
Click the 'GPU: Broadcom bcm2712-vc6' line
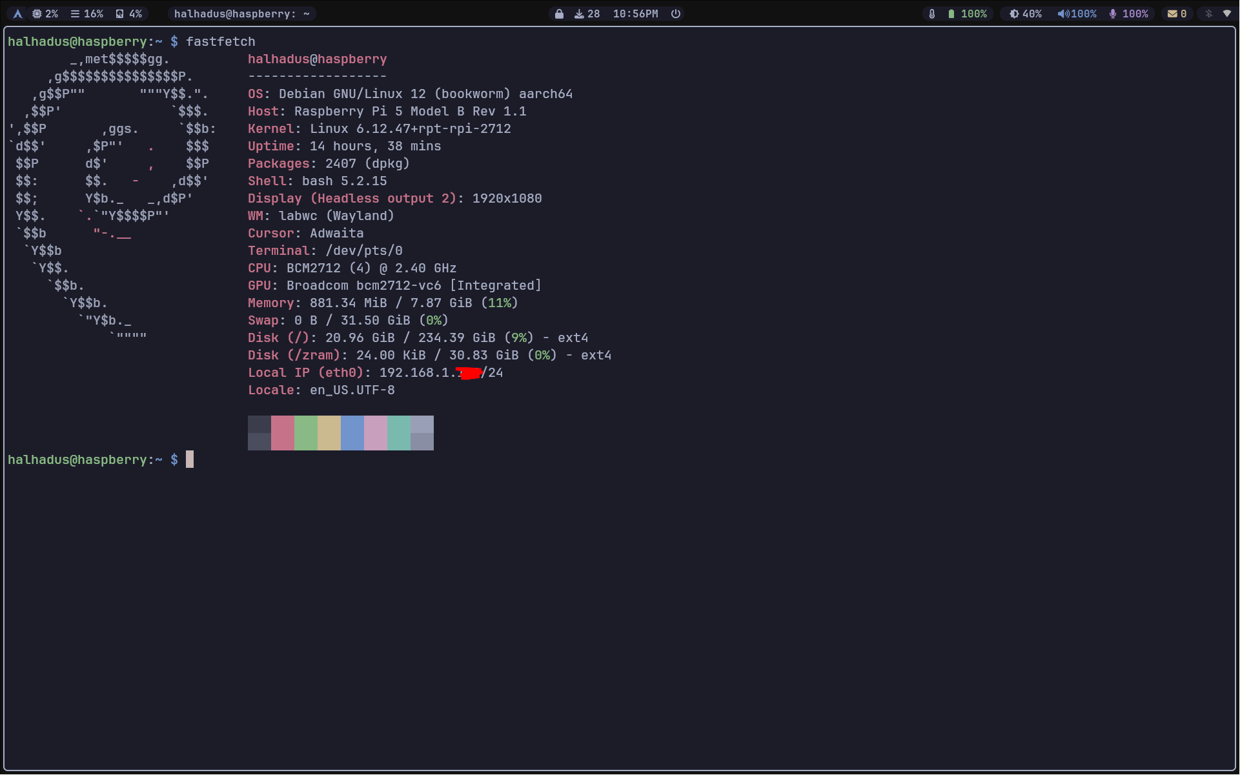[394, 286]
